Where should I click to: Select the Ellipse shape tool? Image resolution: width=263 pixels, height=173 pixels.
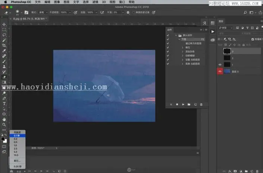click(x=4, y=114)
